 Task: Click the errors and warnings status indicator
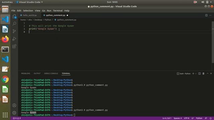pos(17,118)
